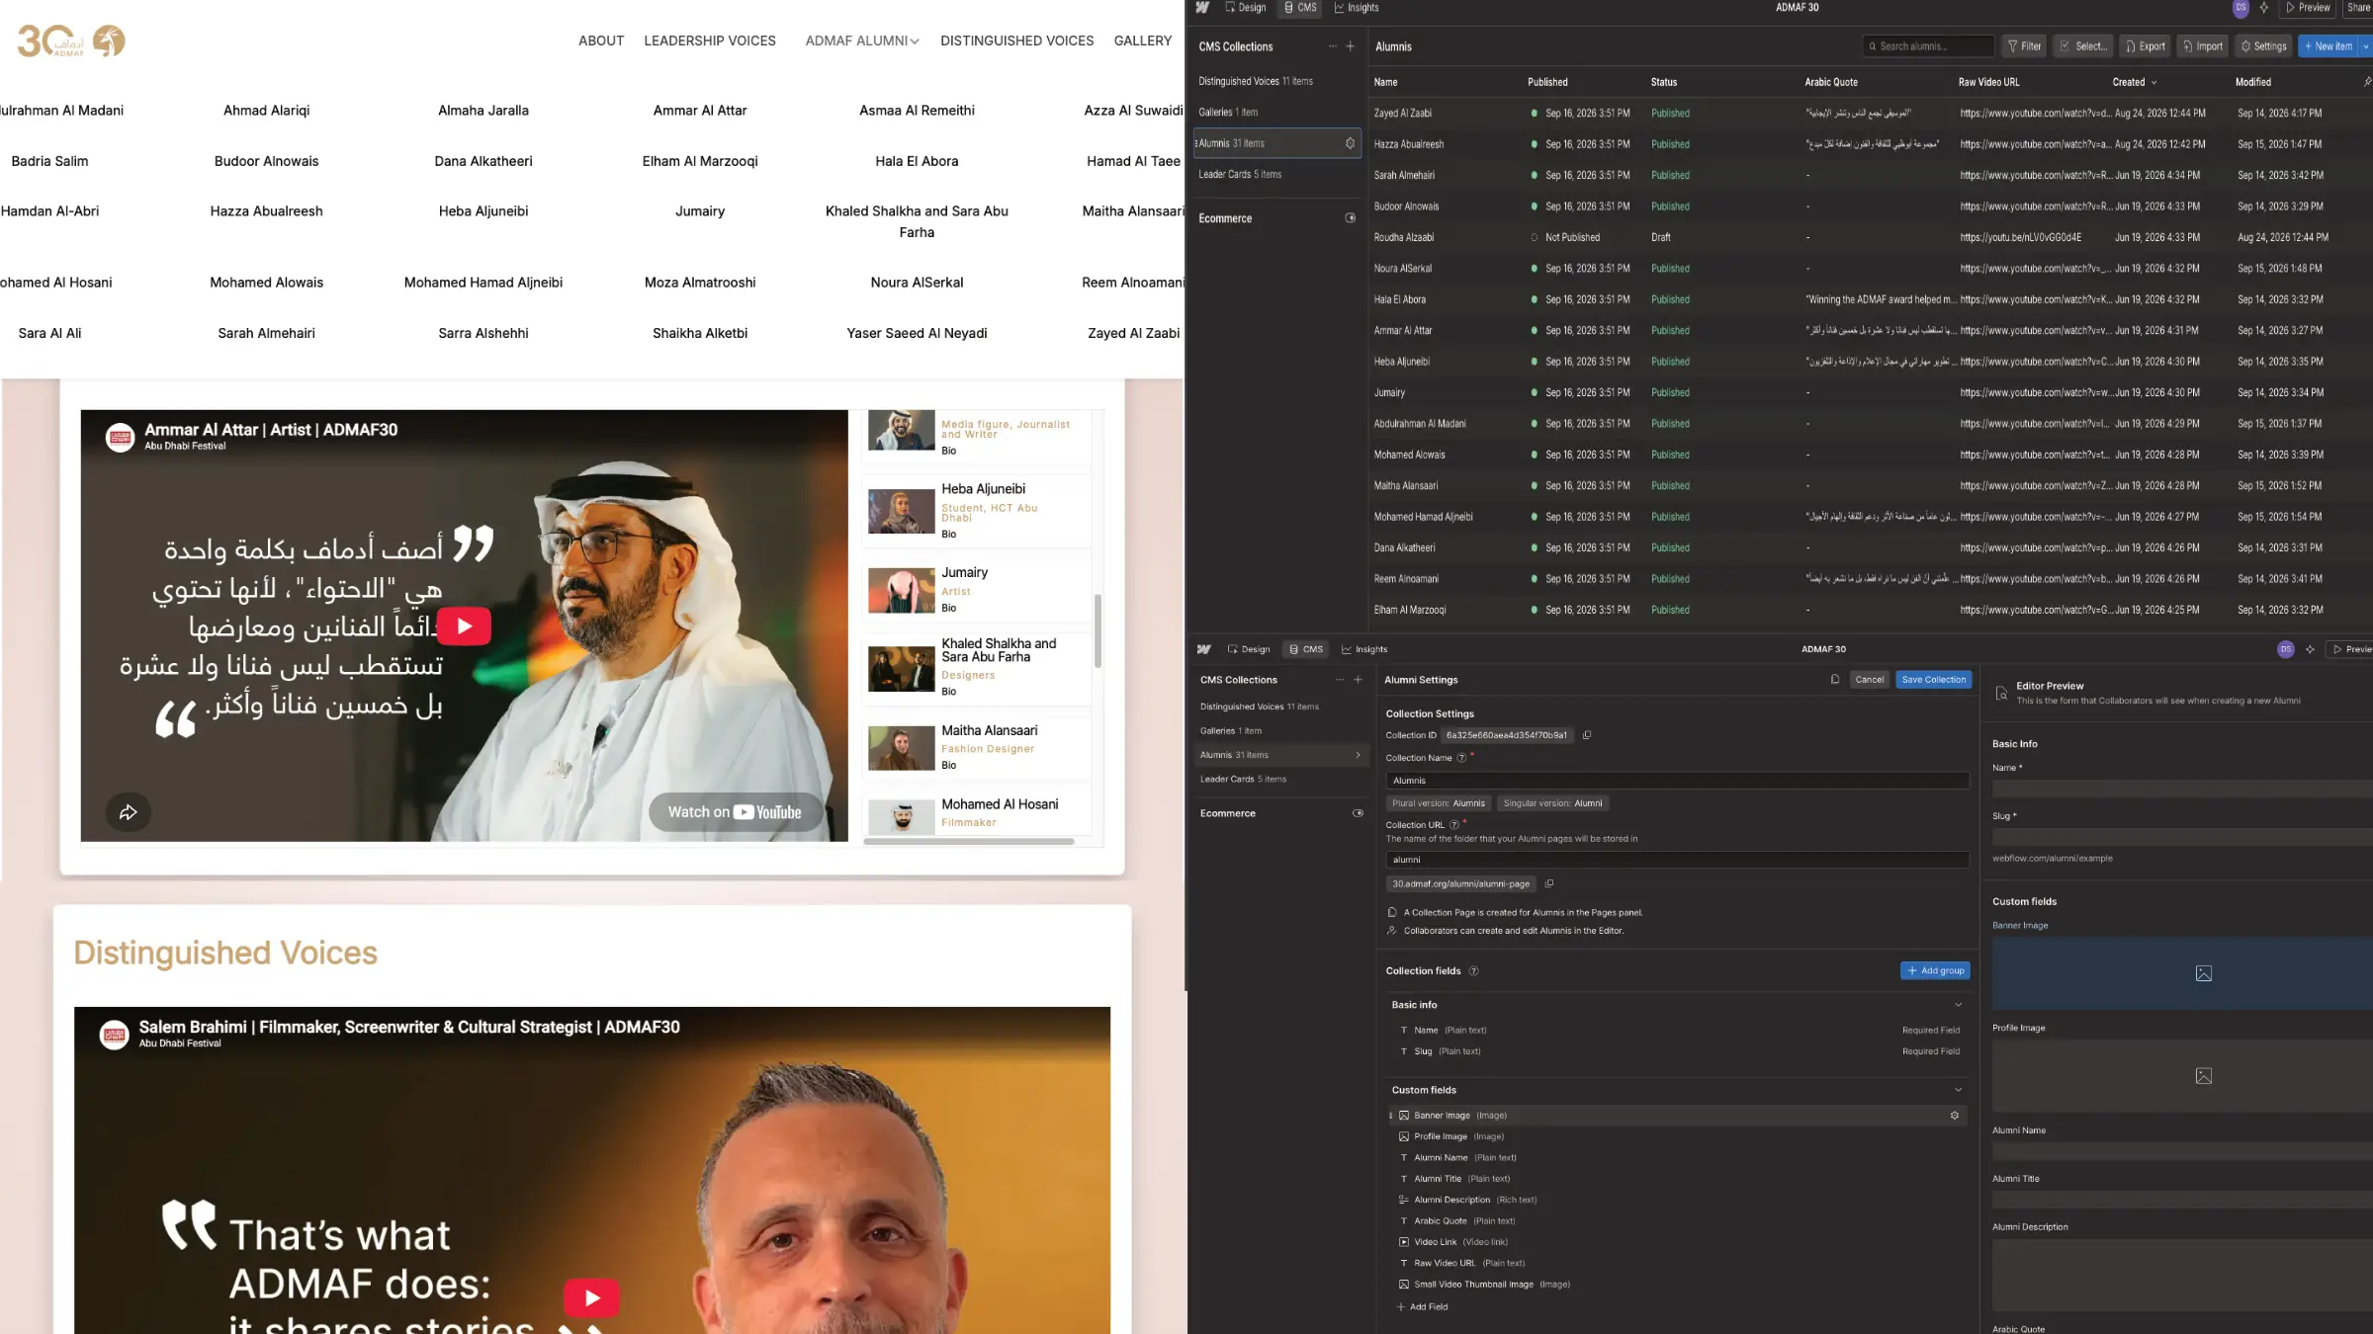Click the Webflow logo in the lower Designer window
The height and width of the screenshot is (1334, 2373).
[1203, 649]
